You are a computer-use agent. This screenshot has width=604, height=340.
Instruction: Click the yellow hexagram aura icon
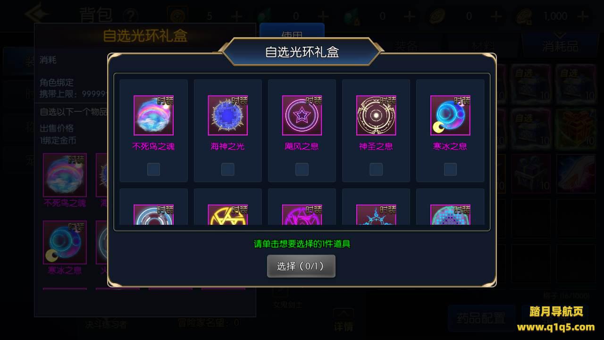[227, 215]
